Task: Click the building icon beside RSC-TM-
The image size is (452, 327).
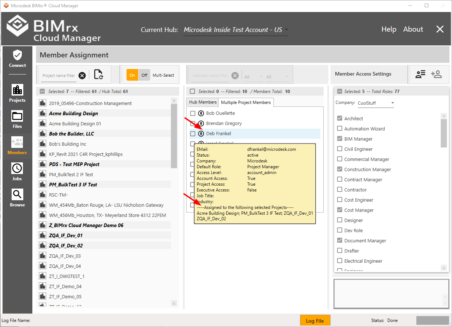Action: point(42,195)
